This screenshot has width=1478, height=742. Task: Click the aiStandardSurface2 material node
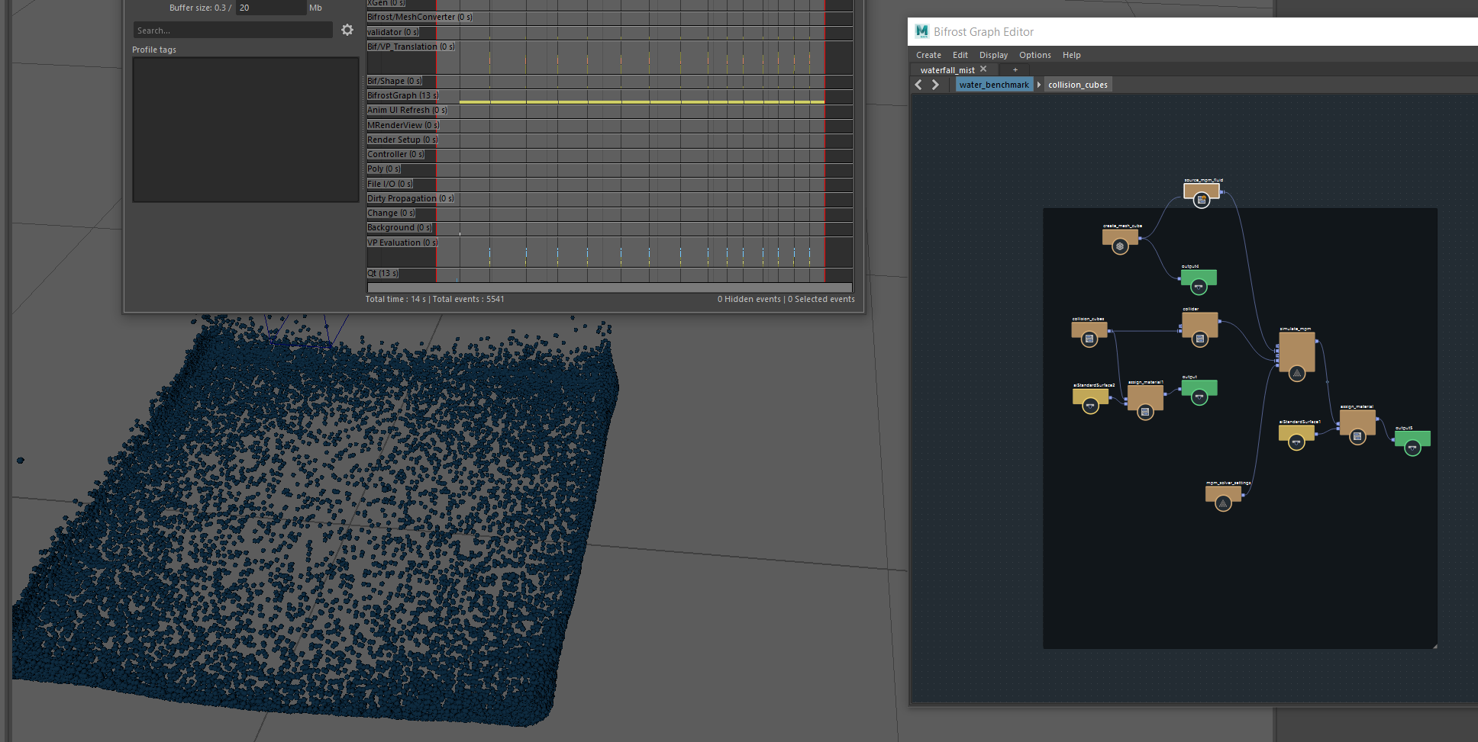(x=1090, y=397)
